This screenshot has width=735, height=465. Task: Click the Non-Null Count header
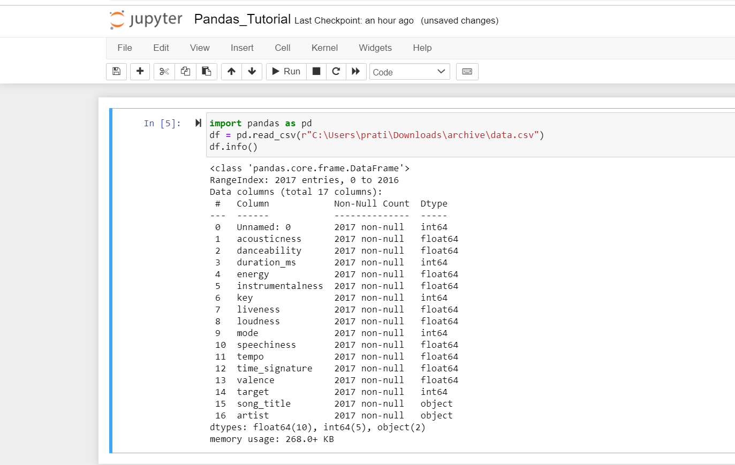(x=372, y=203)
